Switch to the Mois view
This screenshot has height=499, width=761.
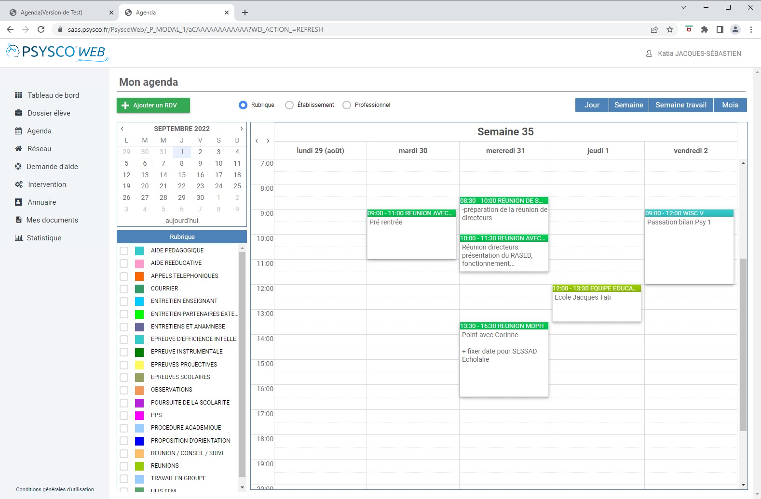(x=730, y=105)
